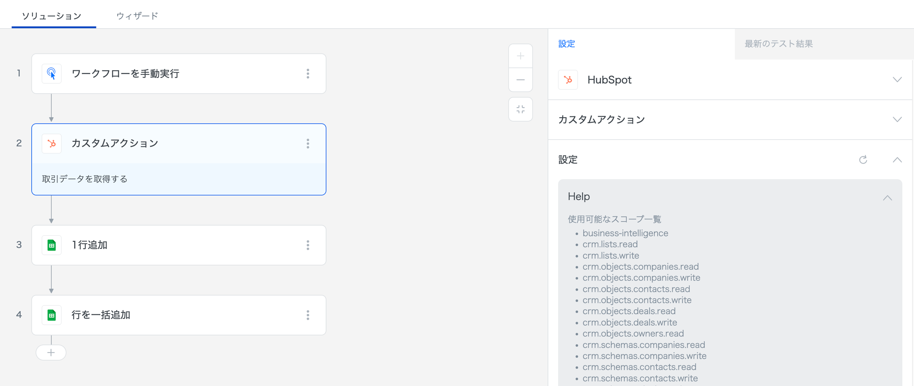
Task: Open the three-dot menu for カスタムアクション step
Action: point(308,143)
